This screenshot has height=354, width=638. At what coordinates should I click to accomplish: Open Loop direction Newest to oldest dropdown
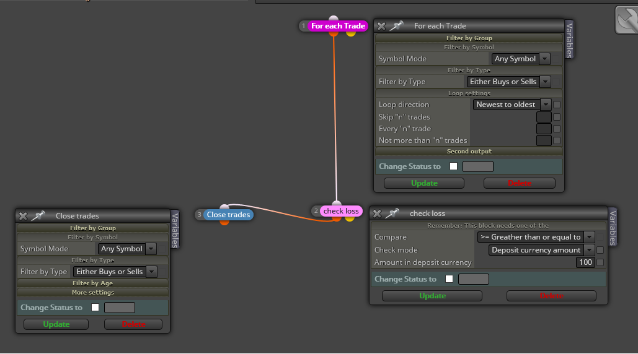512,105
